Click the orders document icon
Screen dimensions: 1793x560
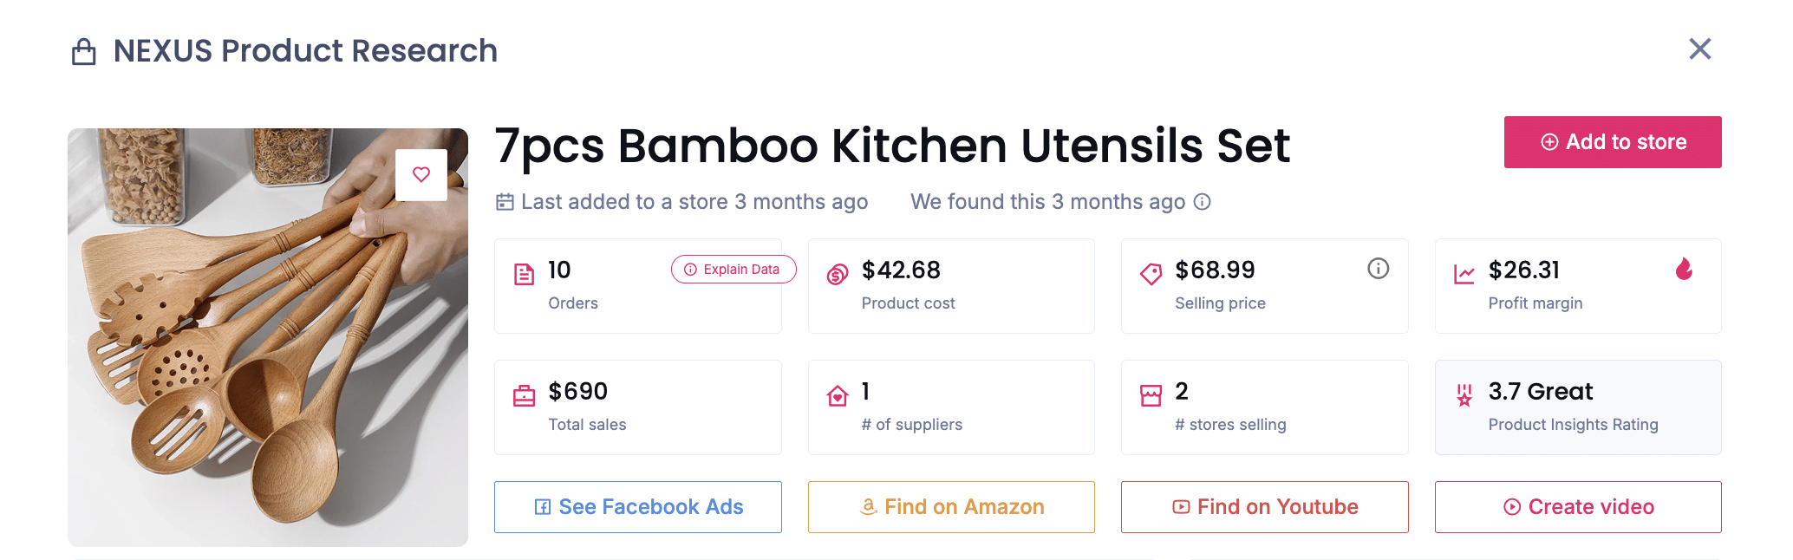[x=525, y=272]
